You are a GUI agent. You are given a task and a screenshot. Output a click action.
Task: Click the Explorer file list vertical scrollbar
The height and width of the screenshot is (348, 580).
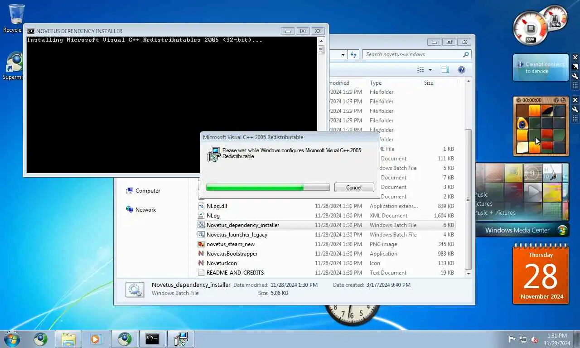(x=469, y=199)
